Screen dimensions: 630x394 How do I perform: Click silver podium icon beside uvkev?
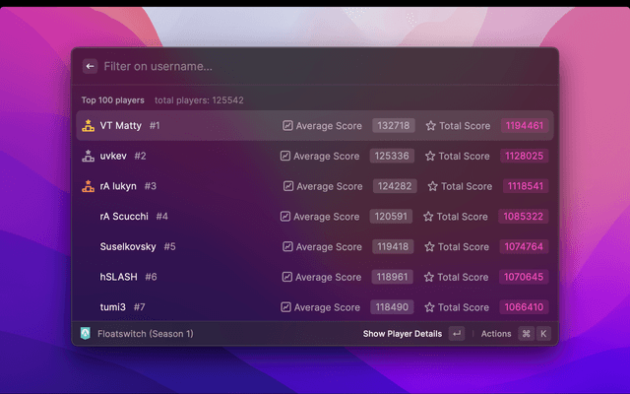[87, 156]
